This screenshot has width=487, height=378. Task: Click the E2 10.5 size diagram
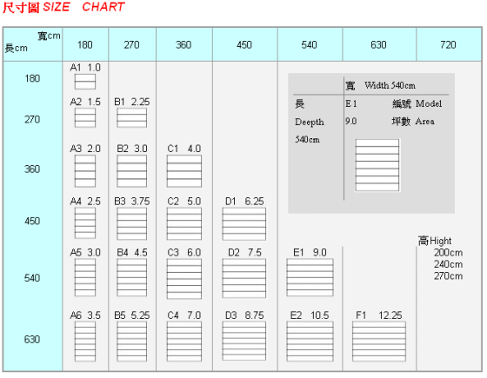coord(310,342)
